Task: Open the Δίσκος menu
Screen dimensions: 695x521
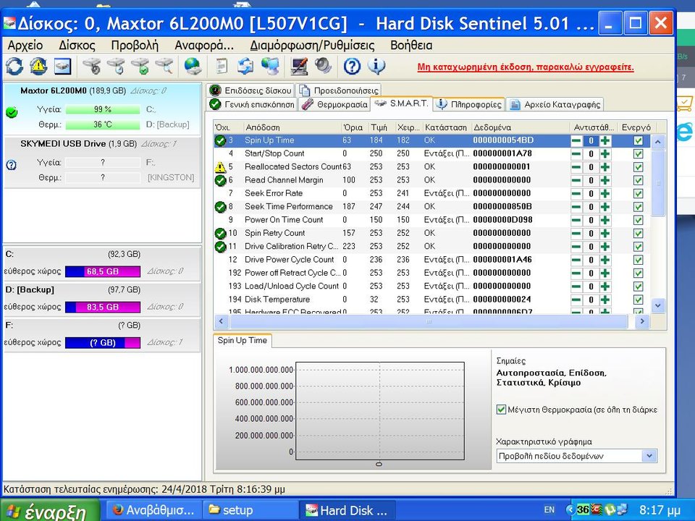Action: [x=77, y=45]
